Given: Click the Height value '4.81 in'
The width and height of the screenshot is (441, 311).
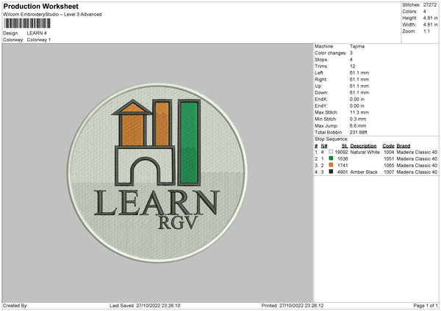Looking at the screenshot, I should [430, 18].
